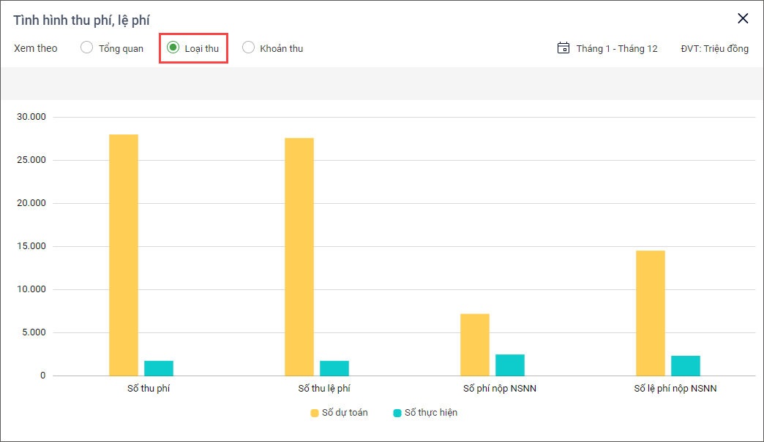Viewport: 764px width, 442px height.
Task: Click the teal bar for Số lệ phí nộp NSNN
Action: (x=686, y=366)
